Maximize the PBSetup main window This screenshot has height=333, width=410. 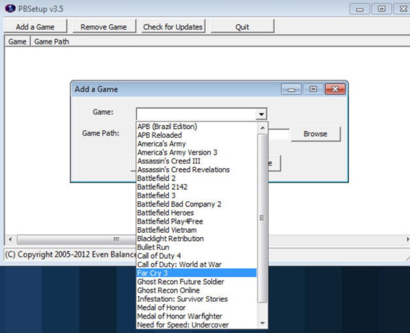[382, 9]
